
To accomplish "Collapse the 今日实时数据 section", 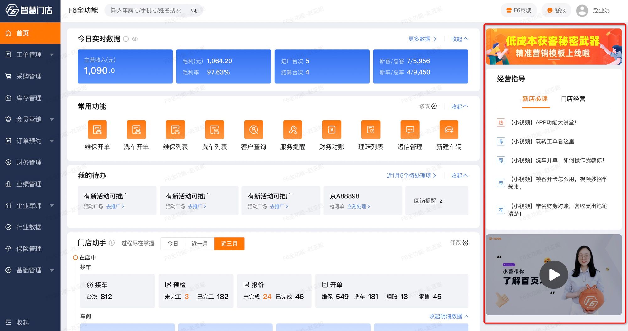I will (459, 39).
